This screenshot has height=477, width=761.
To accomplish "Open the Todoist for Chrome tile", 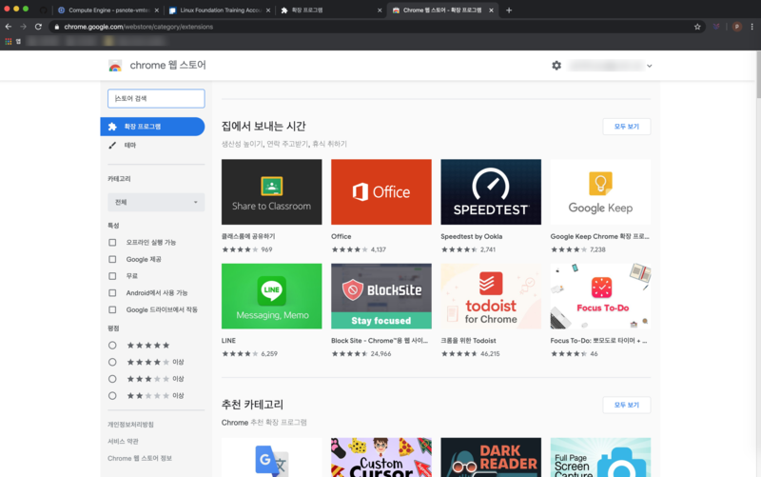I will pos(491,296).
